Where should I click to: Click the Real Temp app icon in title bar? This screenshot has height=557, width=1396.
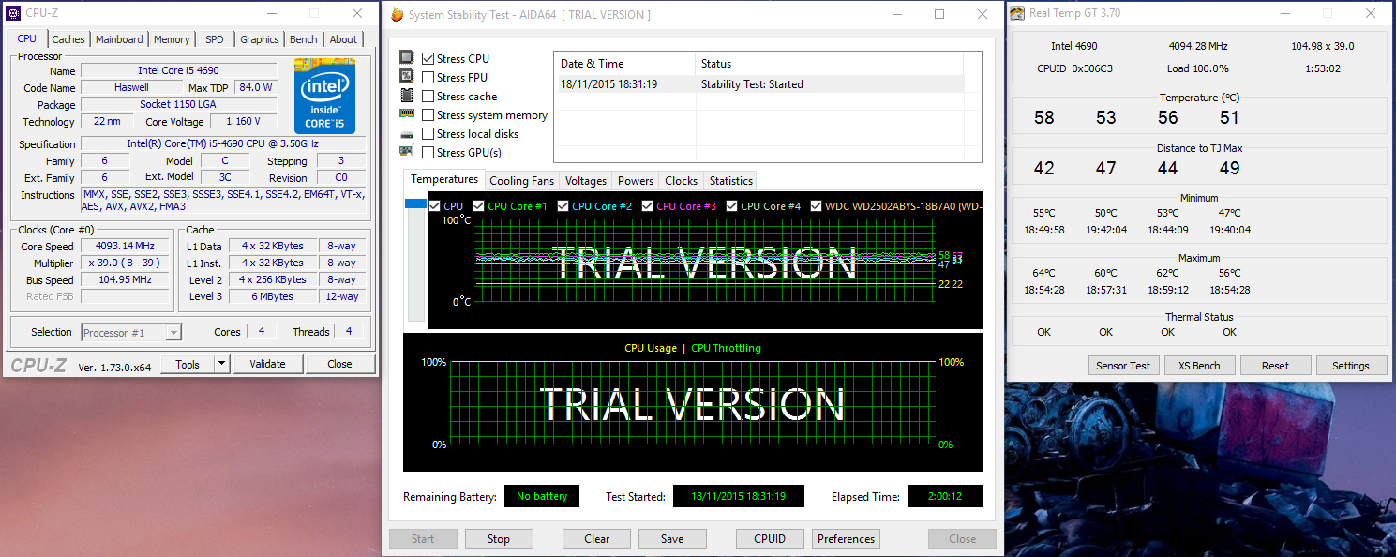click(1017, 13)
